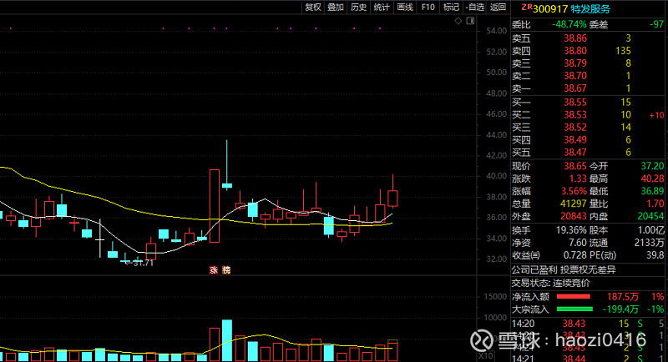Click the 买三 price 38.52
668x362 pixels.
pos(575,127)
